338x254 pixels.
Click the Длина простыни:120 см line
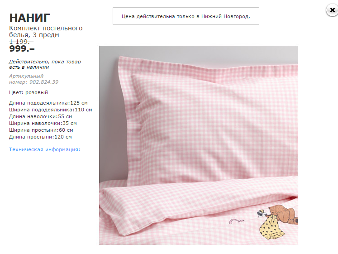(40, 137)
